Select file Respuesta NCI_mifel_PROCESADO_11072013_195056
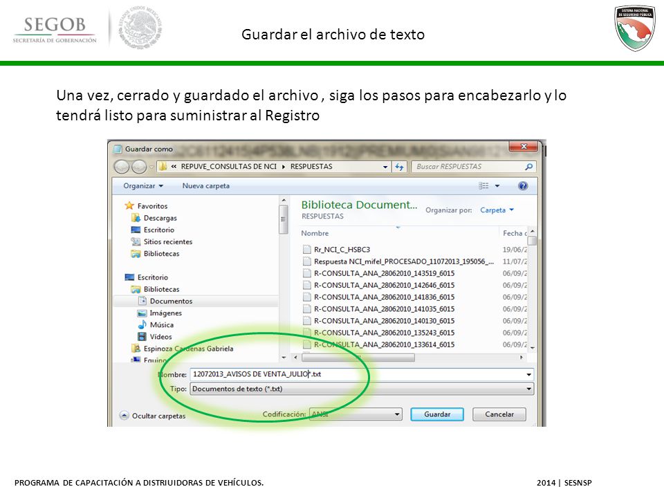 [398, 261]
